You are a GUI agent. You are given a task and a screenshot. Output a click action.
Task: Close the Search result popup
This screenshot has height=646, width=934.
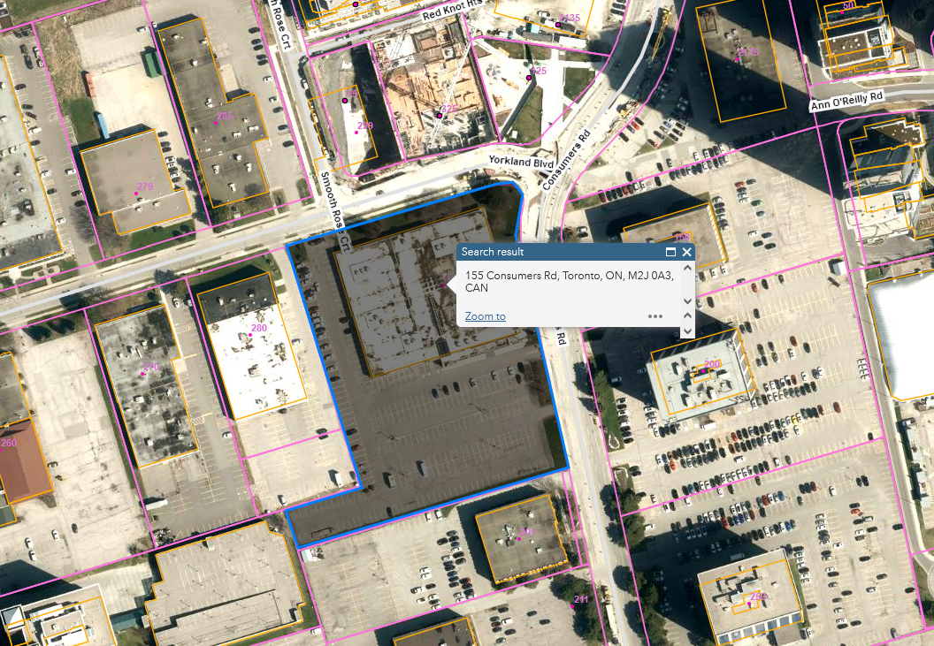point(686,252)
